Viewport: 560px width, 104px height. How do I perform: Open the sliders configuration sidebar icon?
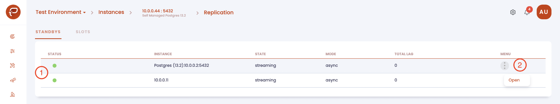coord(12,51)
